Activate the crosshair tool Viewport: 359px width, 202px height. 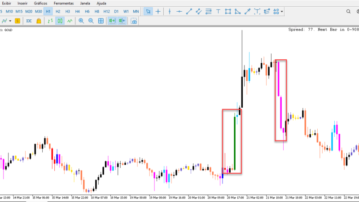[x=158, y=12]
